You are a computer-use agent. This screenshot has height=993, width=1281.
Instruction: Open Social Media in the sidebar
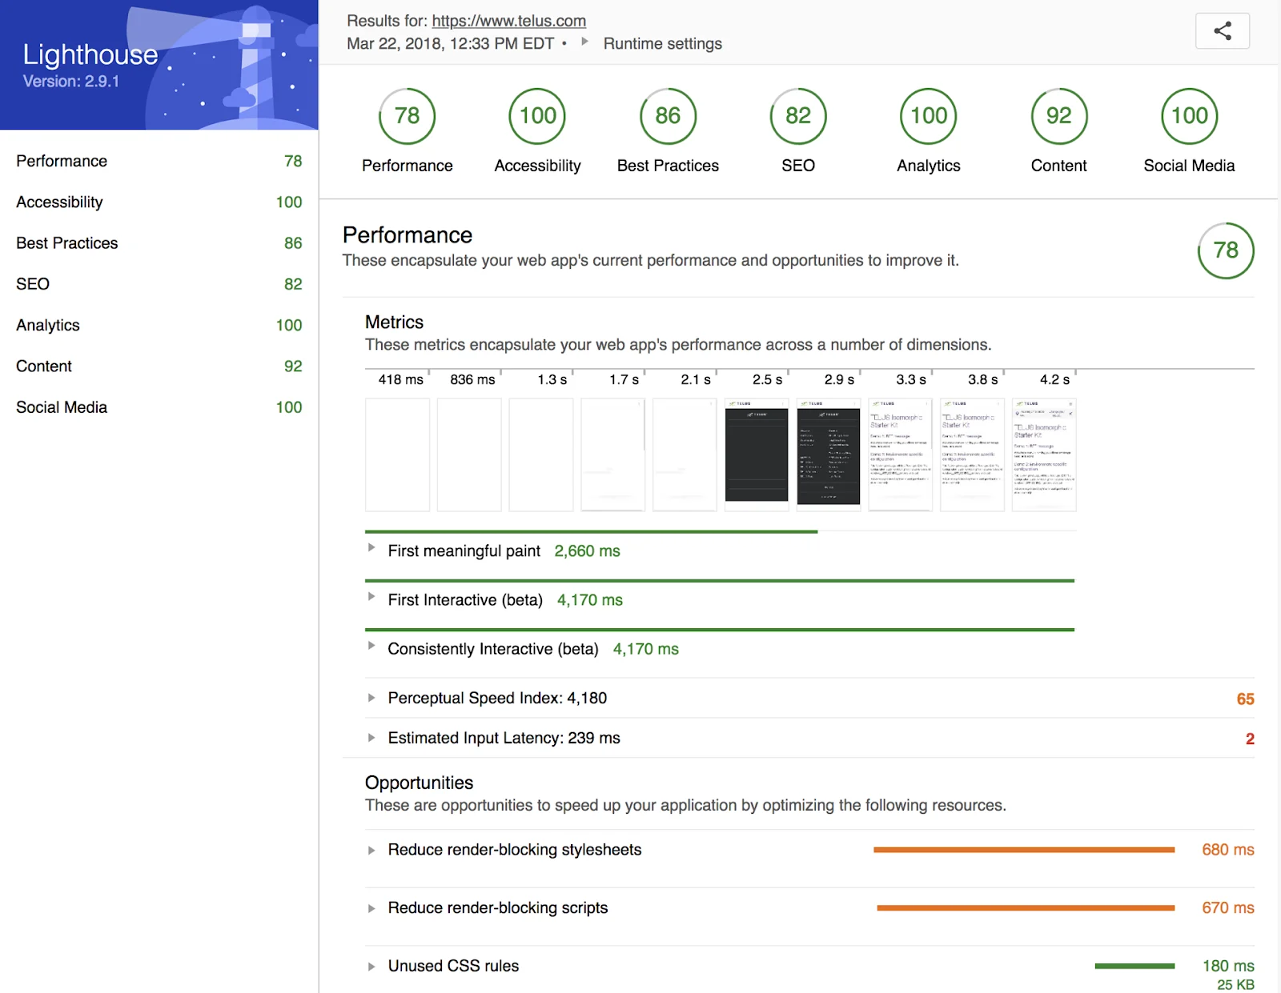click(x=159, y=407)
